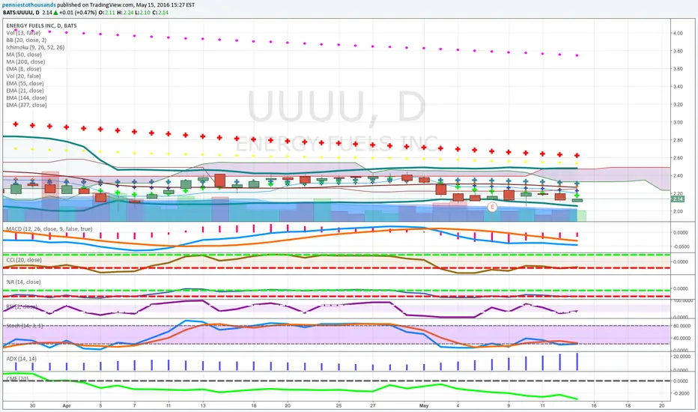The image size is (698, 412).
Task: Click the 2.60 price axis label
Action: coord(678,157)
